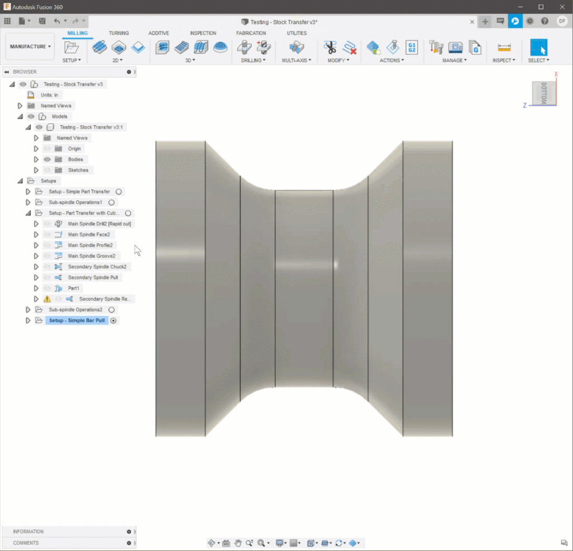573x551 pixels.
Task: Activate the Sub-spindle Operations2 radio button
Action: (x=111, y=310)
